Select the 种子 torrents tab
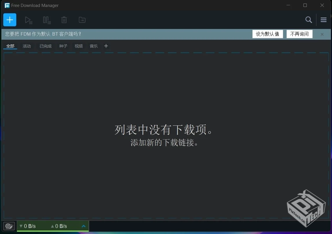This screenshot has height=234, width=332. pyautogui.click(x=63, y=46)
